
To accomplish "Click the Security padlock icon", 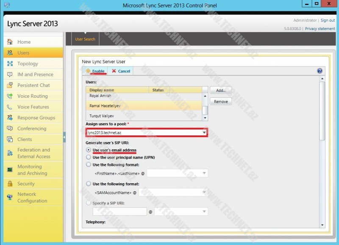I will (9, 184).
